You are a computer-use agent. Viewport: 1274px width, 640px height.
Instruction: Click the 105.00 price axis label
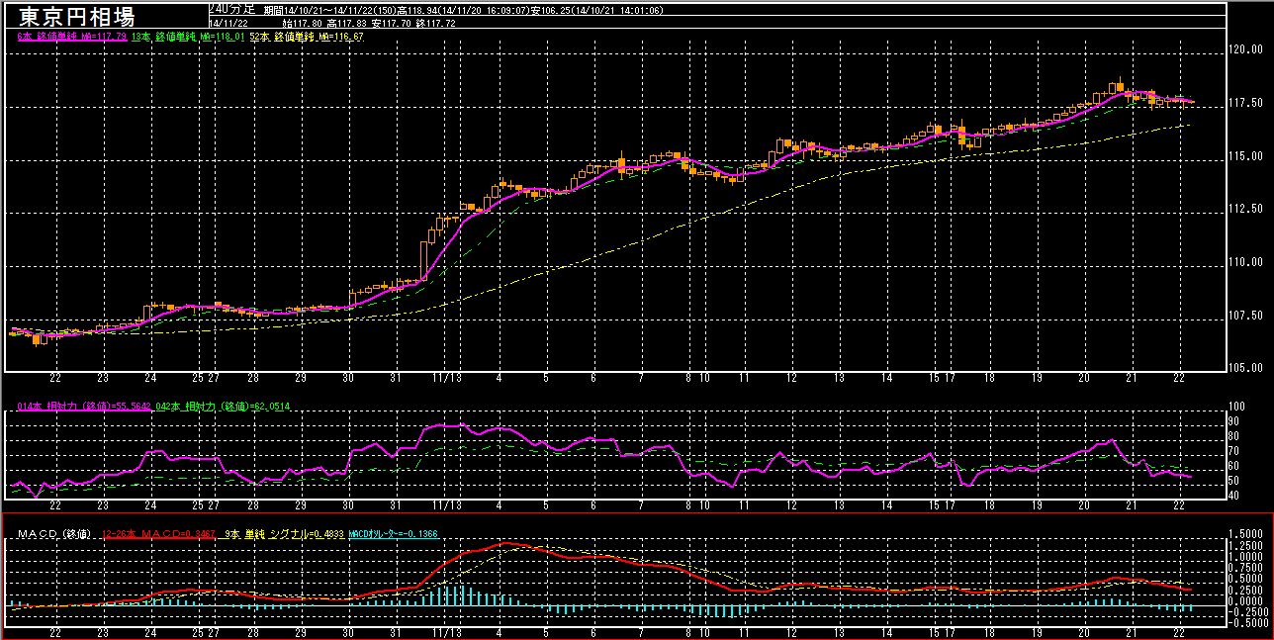click(1243, 368)
